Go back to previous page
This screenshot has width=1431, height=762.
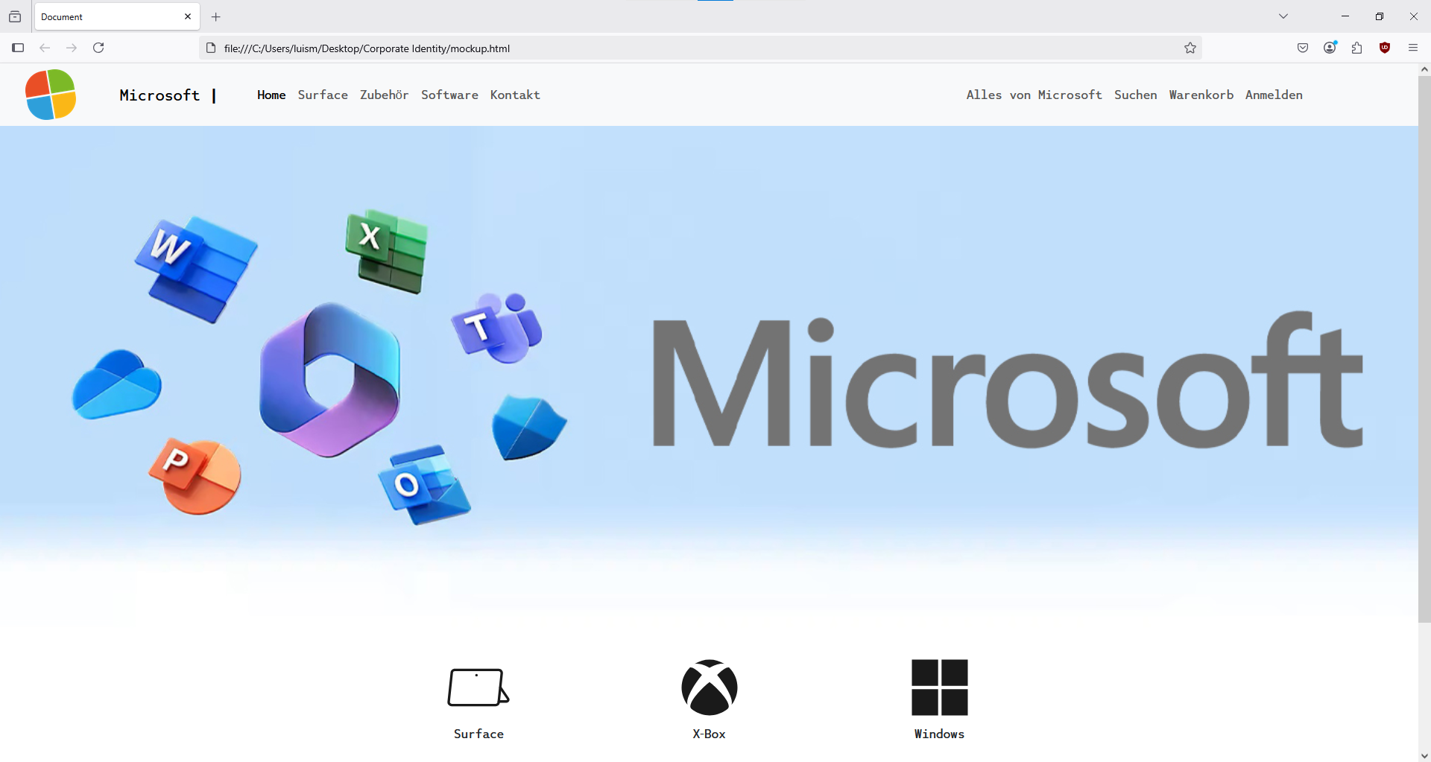pyautogui.click(x=45, y=48)
